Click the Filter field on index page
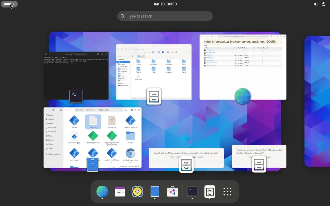The height and width of the screenshot is (206, 330). (214, 46)
